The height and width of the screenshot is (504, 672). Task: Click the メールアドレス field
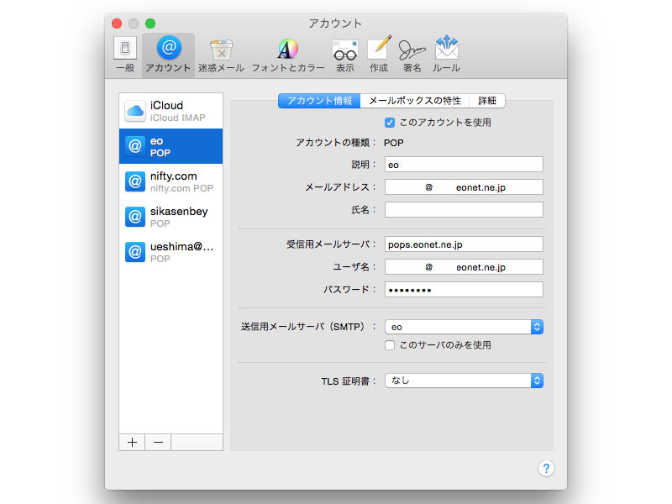(464, 187)
